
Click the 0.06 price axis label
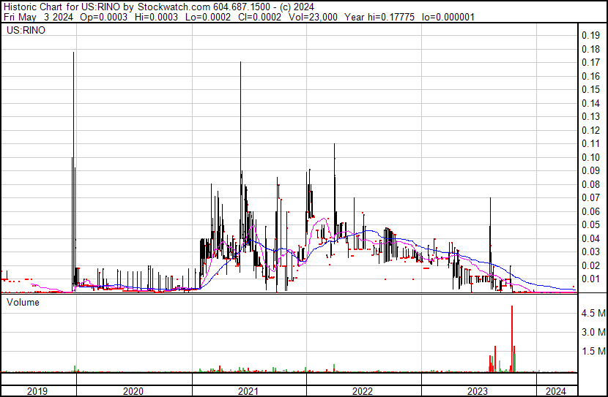coord(590,211)
